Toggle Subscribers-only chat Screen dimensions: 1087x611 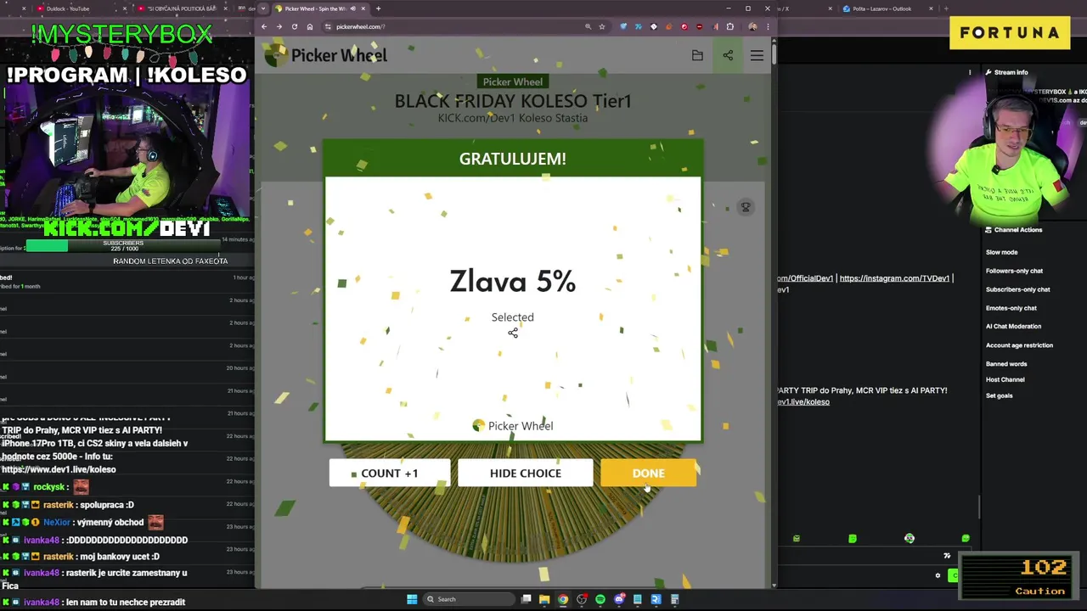pyautogui.click(x=1017, y=289)
